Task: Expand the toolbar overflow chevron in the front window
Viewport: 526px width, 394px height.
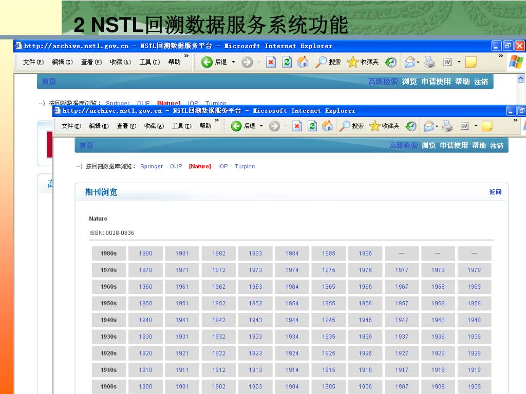Action: (516, 120)
